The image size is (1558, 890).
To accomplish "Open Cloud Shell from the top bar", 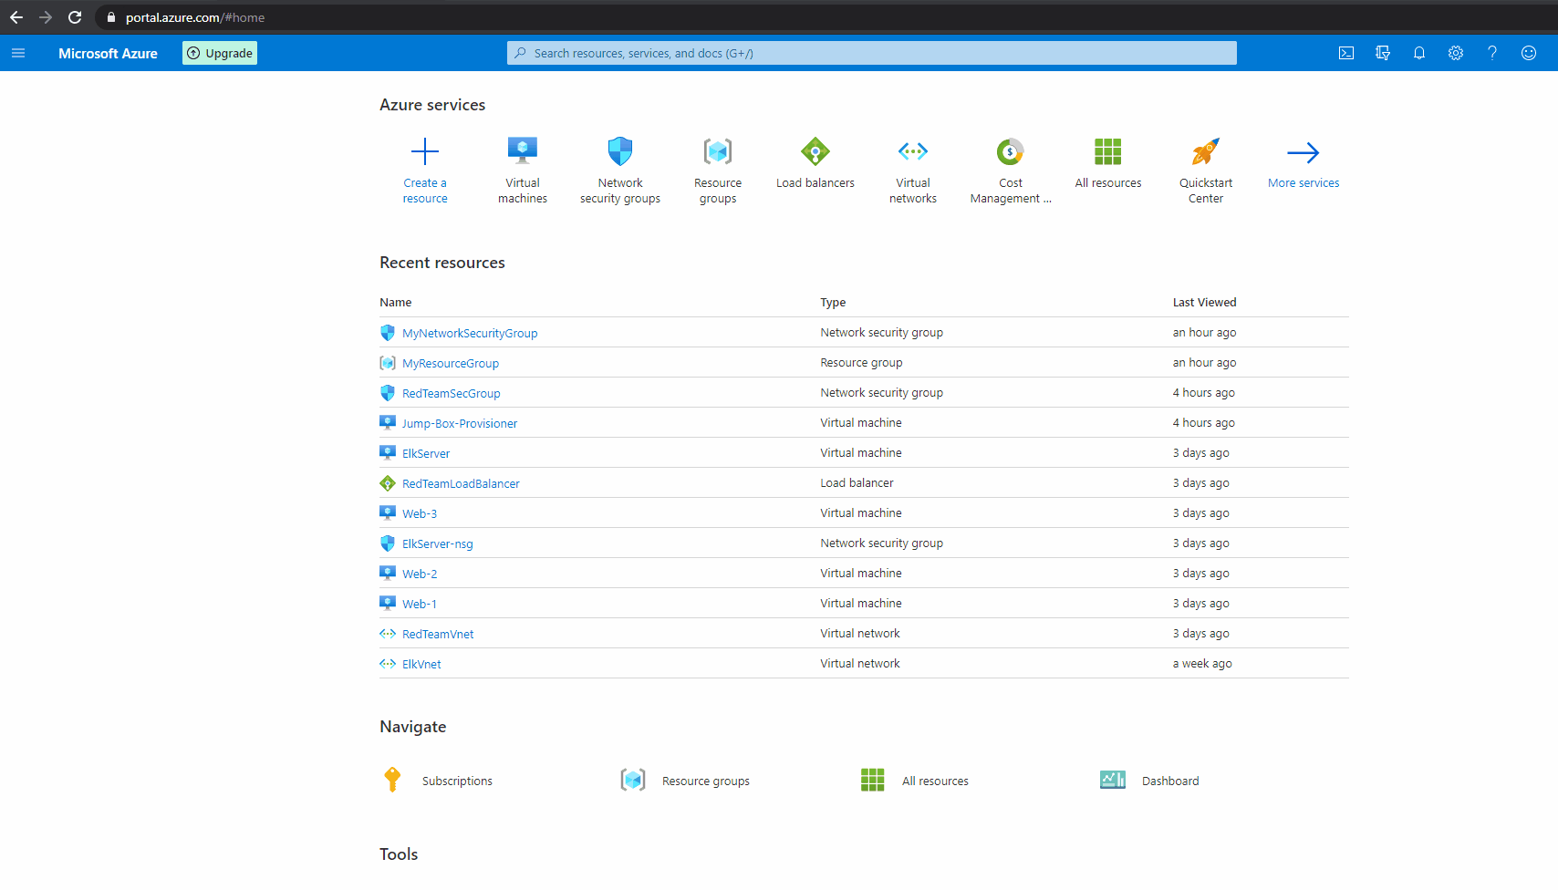I will 1346,53.
